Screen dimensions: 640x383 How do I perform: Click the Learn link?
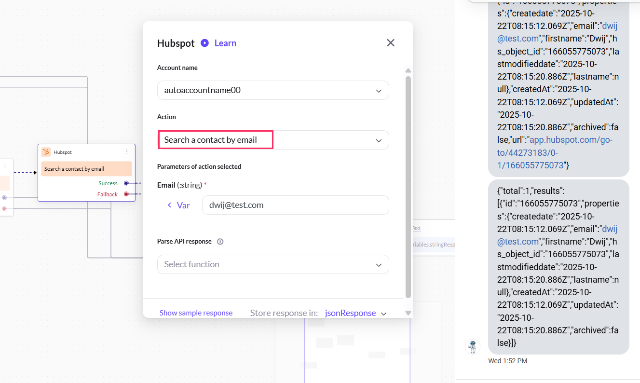(x=225, y=43)
